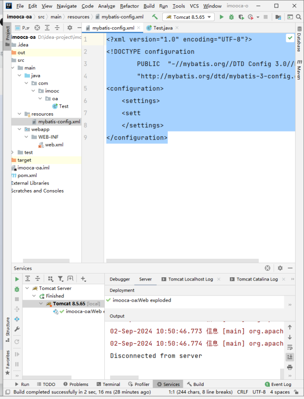Collapse the java folder
Viewport: 304px width, 399px height.
point(19,75)
